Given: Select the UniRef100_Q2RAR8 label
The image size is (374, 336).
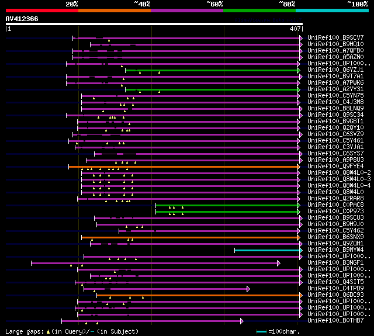Looking at the screenshot, I should tap(335, 199).
